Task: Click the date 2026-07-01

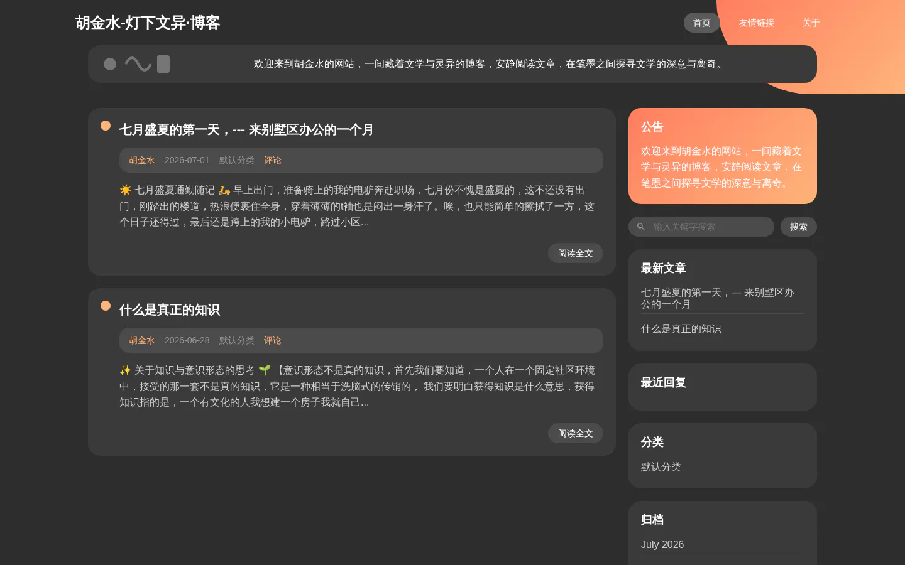Action: tap(187, 160)
